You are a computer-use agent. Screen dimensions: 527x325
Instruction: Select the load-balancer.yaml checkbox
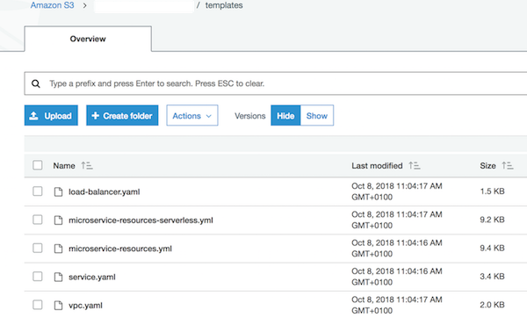click(x=38, y=191)
